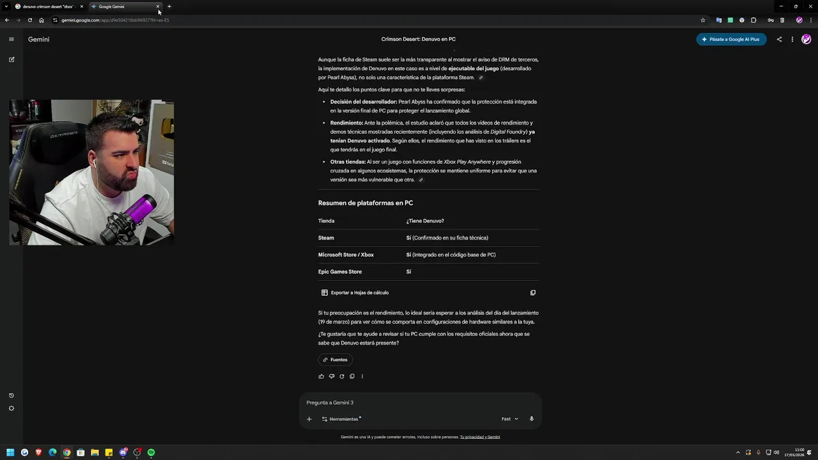Click the green extension icon in toolbar
The height and width of the screenshot is (460, 818).
tap(730, 20)
